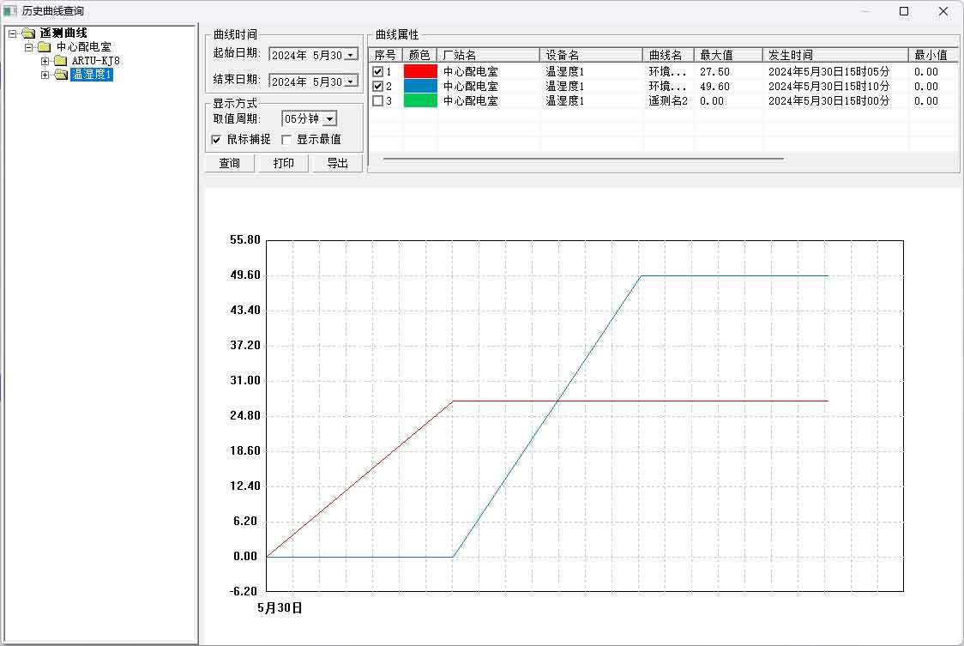
Task: Uncheck curve row 2 checkbox
Action: coord(378,86)
